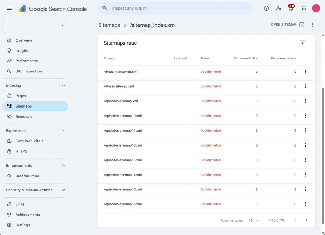
Task: Go to next page of sitemaps
Action: (306, 220)
